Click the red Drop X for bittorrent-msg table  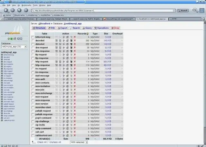75,37
